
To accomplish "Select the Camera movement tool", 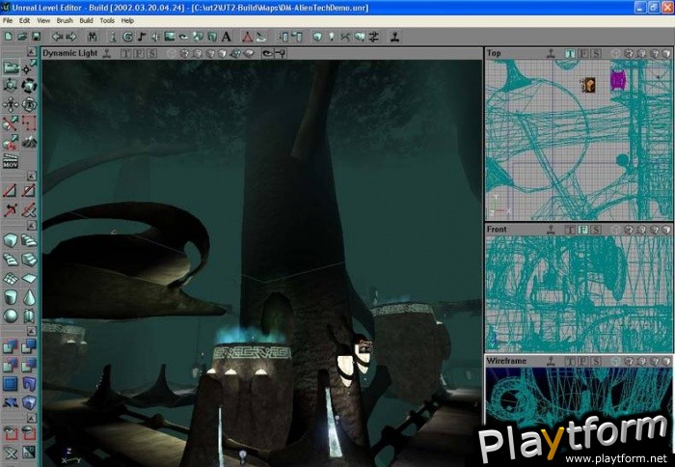I will (x=11, y=68).
